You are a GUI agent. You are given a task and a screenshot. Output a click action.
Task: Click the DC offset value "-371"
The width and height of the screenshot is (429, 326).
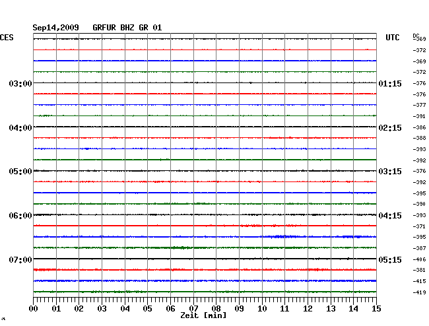[419, 226]
